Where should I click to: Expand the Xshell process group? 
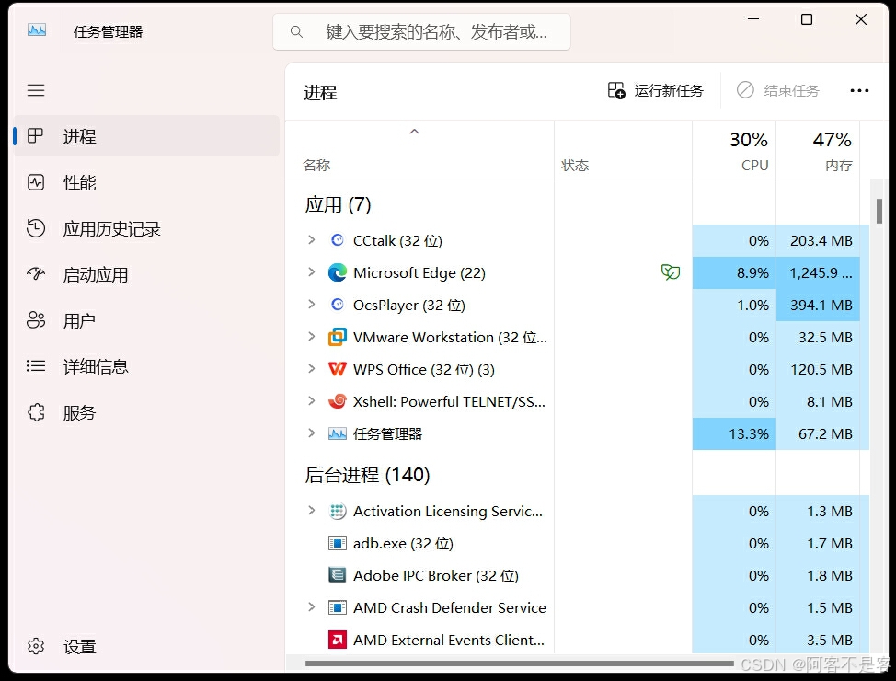click(312, 400)
